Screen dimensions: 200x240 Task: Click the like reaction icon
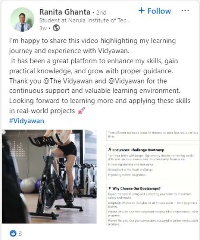[x=13, y=233]
